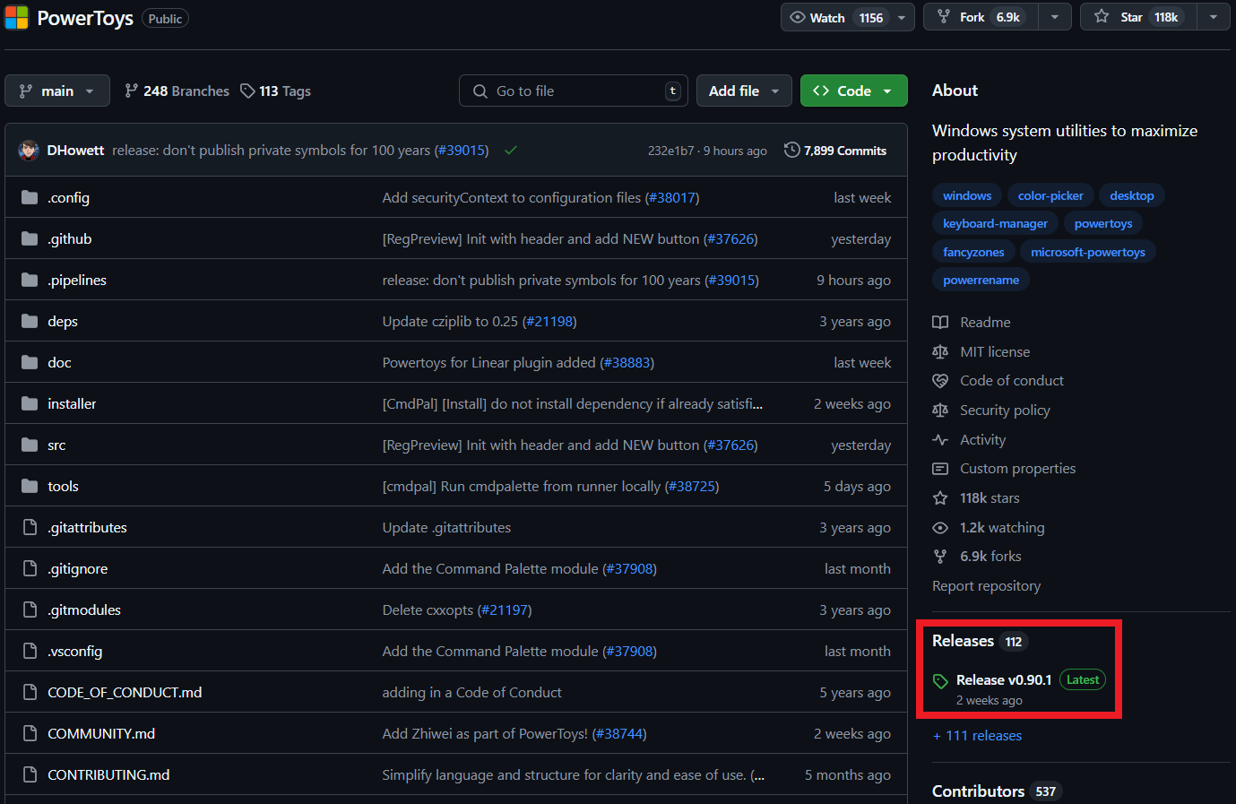Click the Code of conduct heart icon

point(940,381)
